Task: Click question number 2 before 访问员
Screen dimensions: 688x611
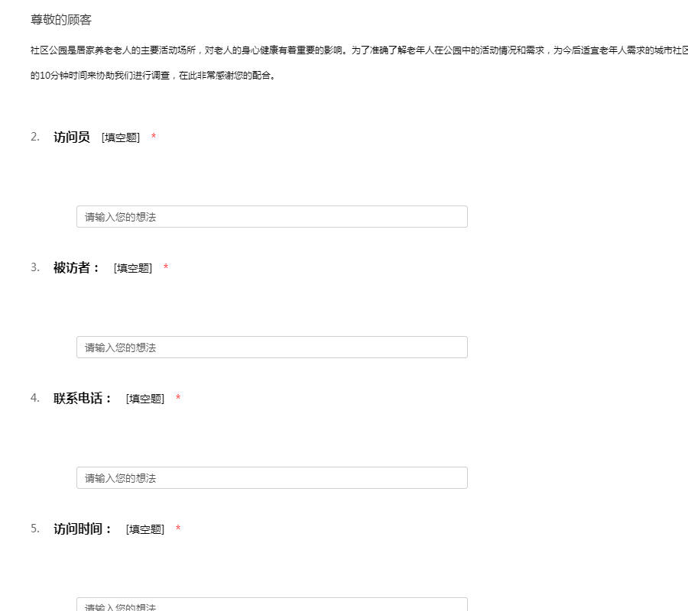Action: click(x=35, y=137)
